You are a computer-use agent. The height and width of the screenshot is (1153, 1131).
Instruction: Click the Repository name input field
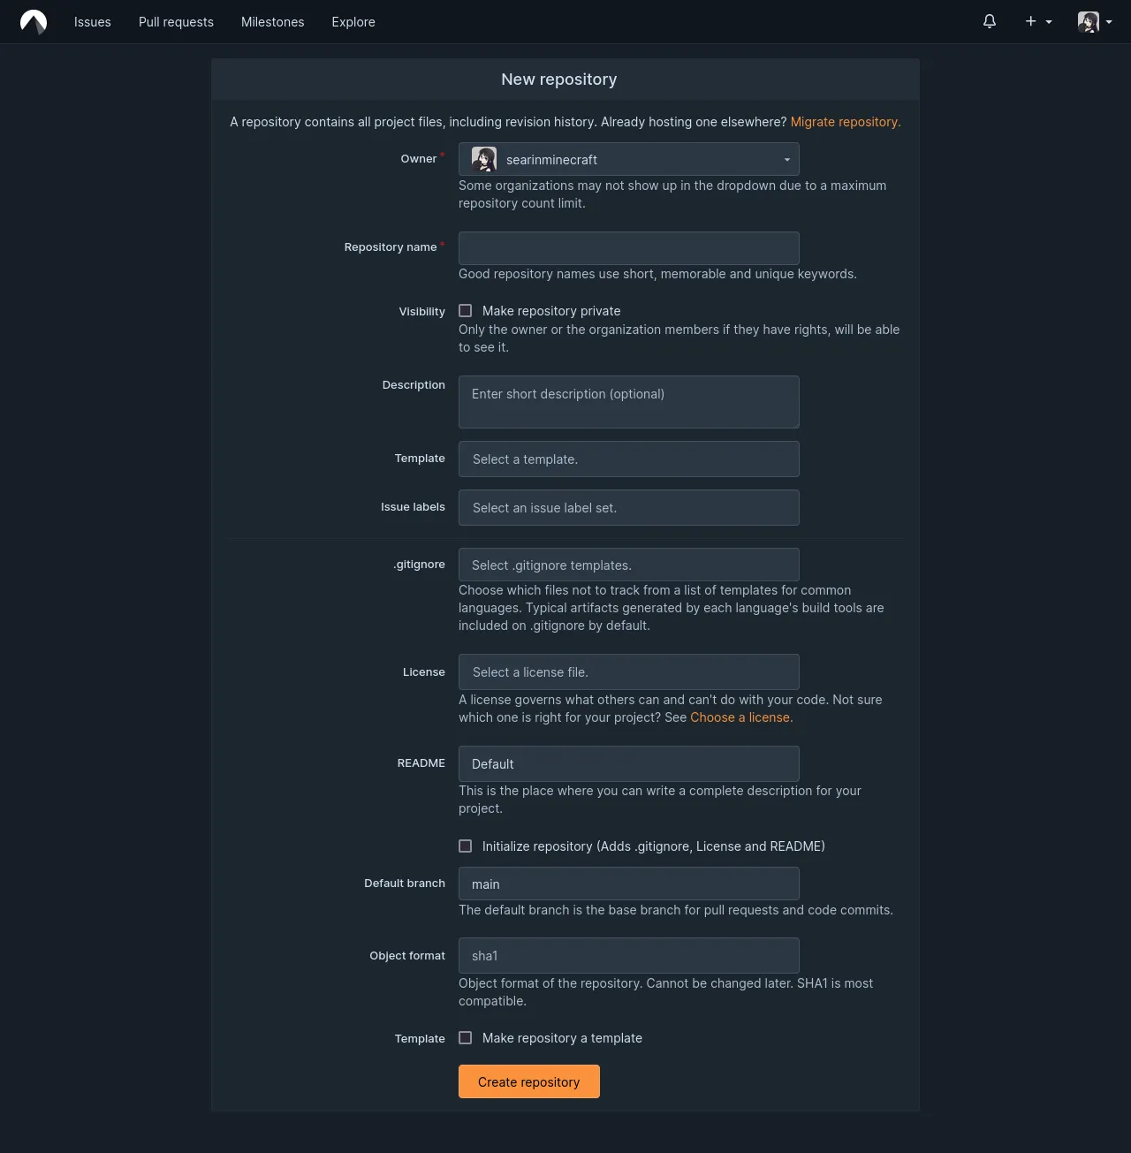pos(628,247)
